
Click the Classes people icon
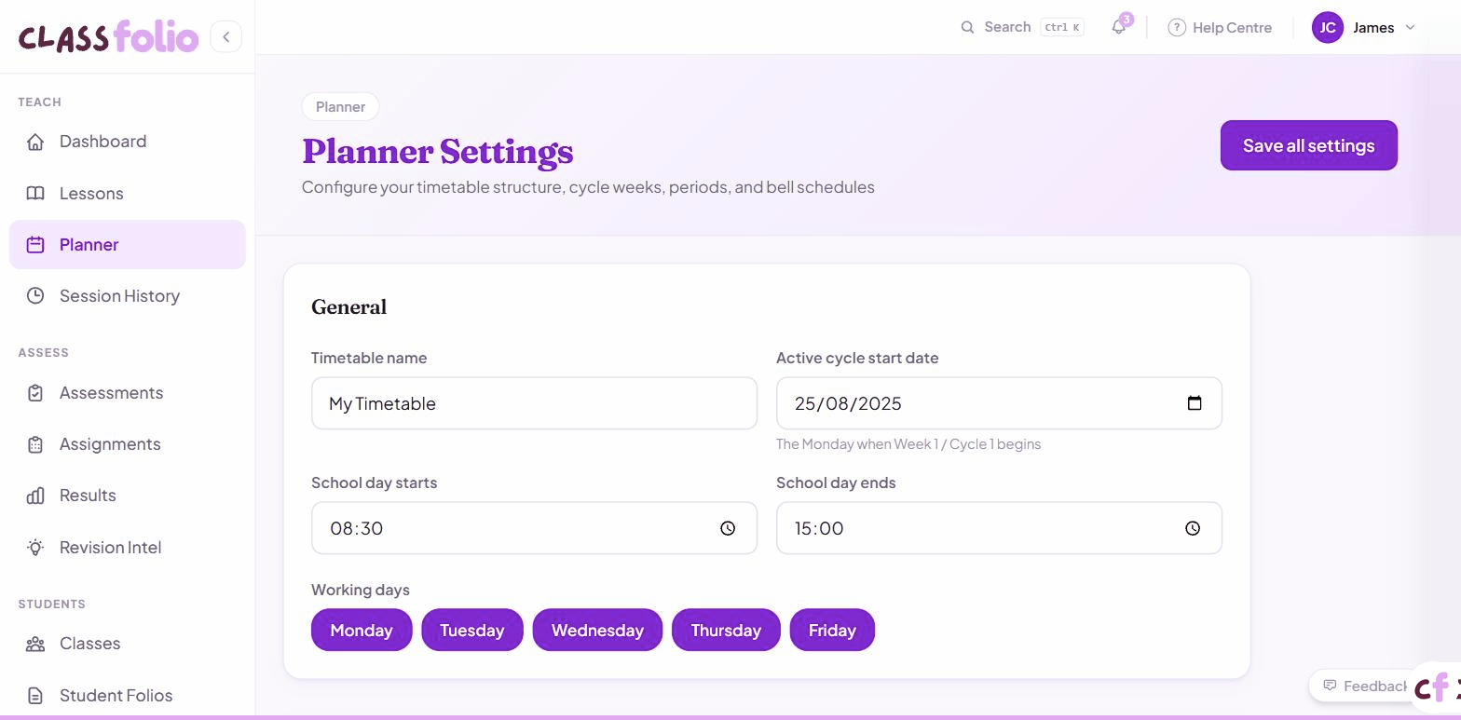click(x=35, y=644)
